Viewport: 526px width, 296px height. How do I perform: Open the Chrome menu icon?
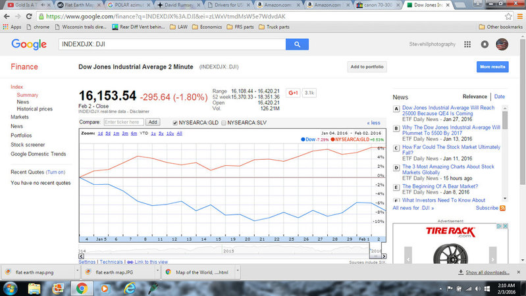point(519,16)
